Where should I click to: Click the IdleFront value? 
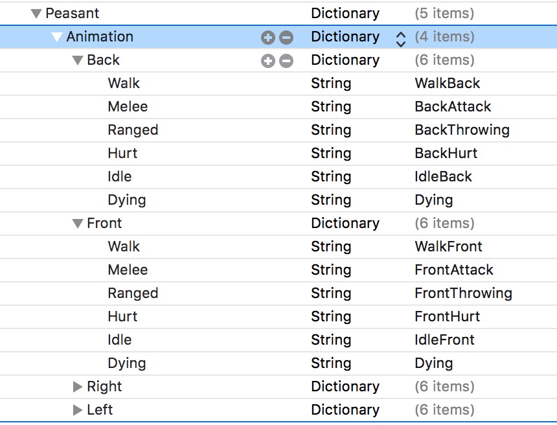(x=444, y=340)
